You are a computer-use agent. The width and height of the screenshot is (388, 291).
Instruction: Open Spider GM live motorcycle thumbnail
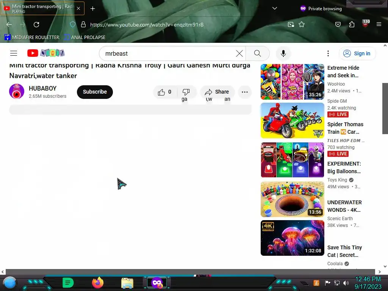[x=292, y=120]
